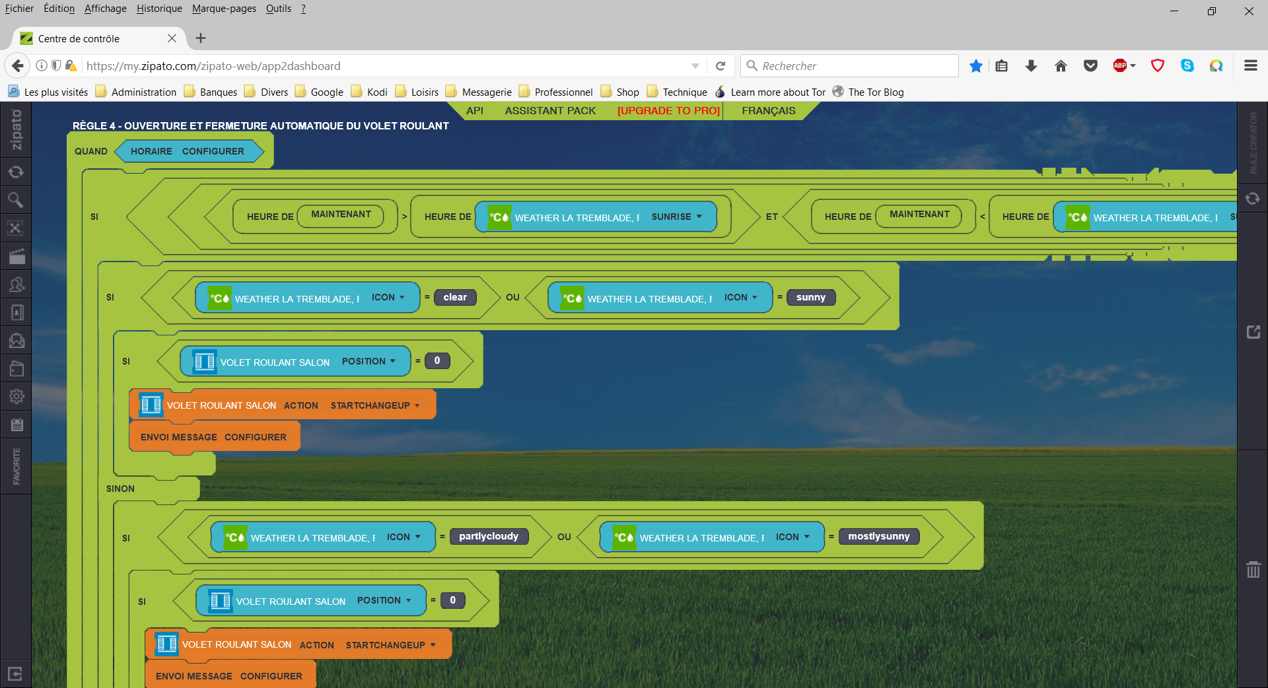The width and height of the screenshot is (1268, 688).
Task: Click the export icon on right panel
Action: coord(1253,332)
